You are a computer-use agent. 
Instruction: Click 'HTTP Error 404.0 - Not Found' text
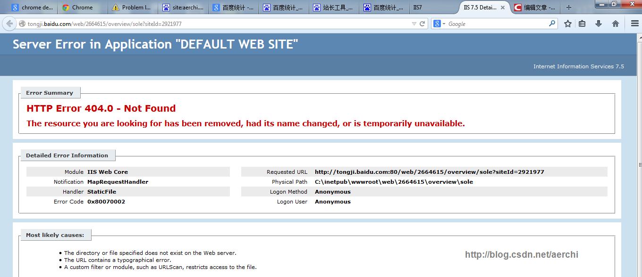[x=101, y=108]
